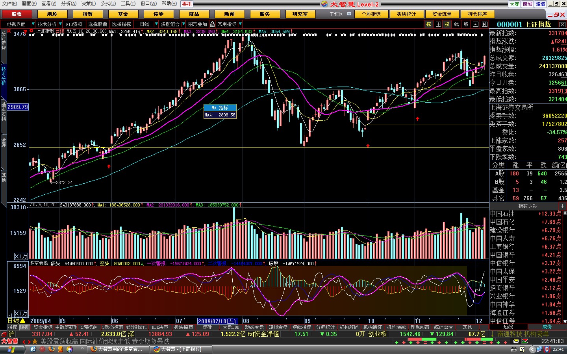Click the 资金流量 toolbar button
This screenshot has width=567, height=354.
[442, 14]
